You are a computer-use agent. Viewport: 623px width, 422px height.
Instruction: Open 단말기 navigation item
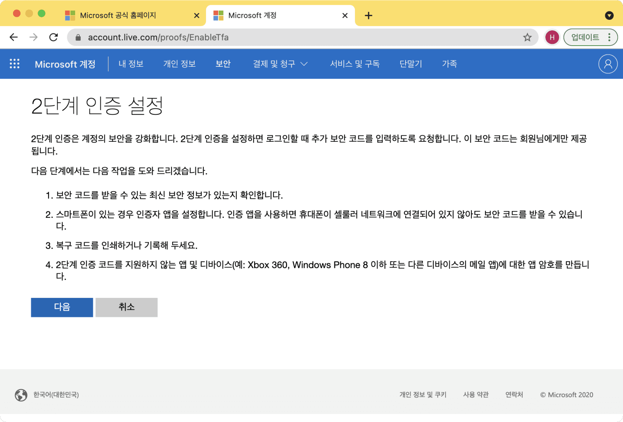pyautogui.click(x=411, y=64)
